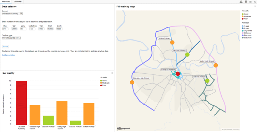
Task: Click the Van vehicles input field
Action: [41, 29]
